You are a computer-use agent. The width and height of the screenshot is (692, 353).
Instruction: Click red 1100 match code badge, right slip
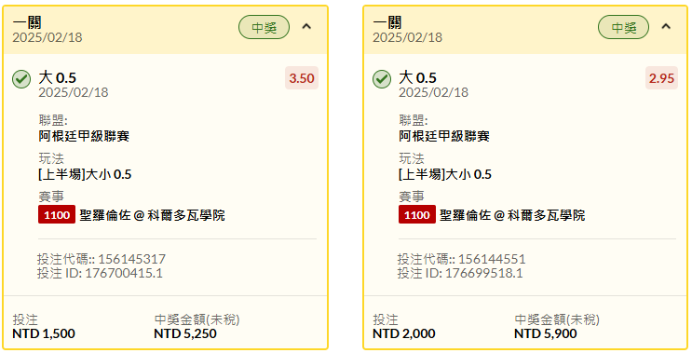[417, 215]
